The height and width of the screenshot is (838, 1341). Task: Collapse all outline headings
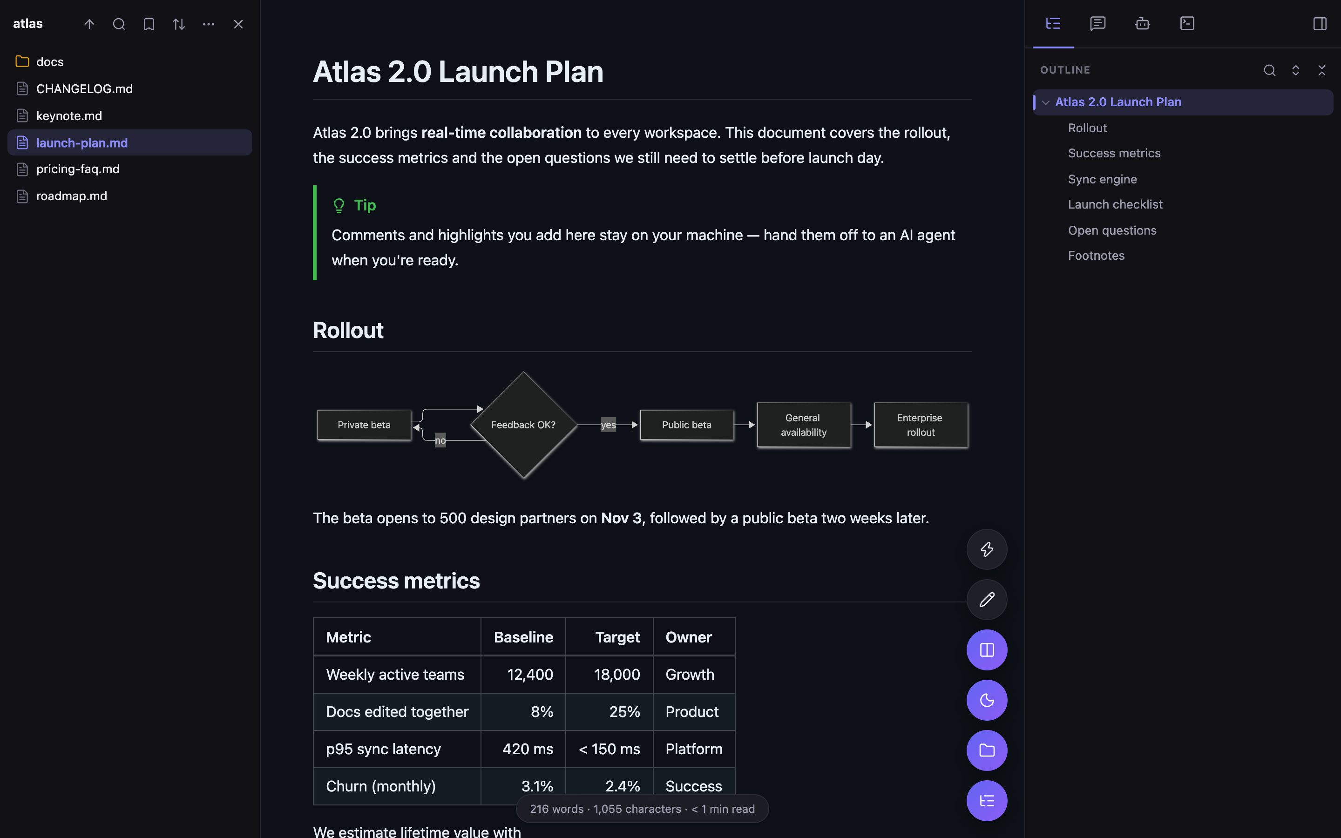pos(1321,70)
